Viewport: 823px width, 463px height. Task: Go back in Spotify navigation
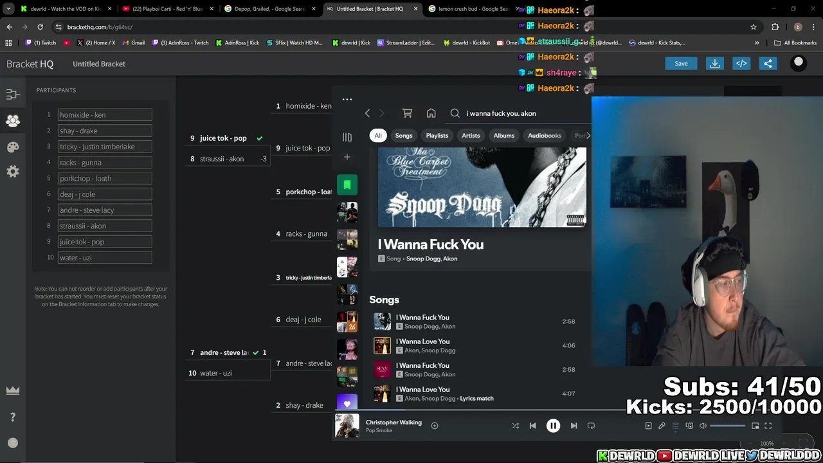[x=367, y=113]
